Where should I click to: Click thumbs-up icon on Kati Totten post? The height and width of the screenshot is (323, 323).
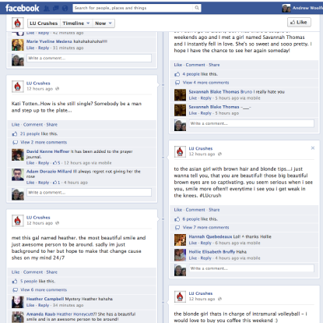pos(15,133)
